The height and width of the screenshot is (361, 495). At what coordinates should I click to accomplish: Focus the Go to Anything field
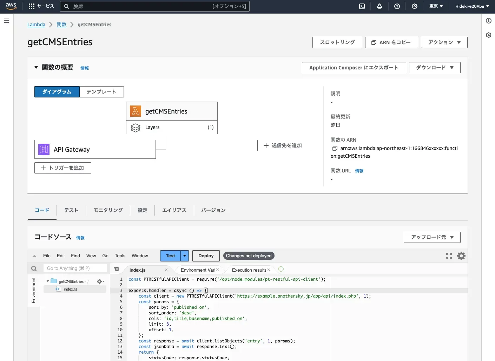(75, 268)
